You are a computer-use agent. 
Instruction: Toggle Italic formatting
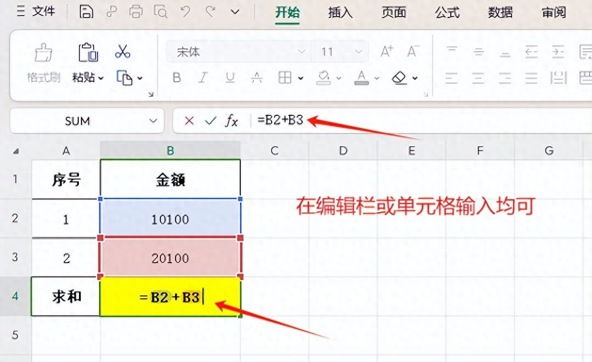[203, 78]
